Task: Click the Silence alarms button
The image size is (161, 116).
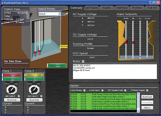Action: [x=147, y=107]
